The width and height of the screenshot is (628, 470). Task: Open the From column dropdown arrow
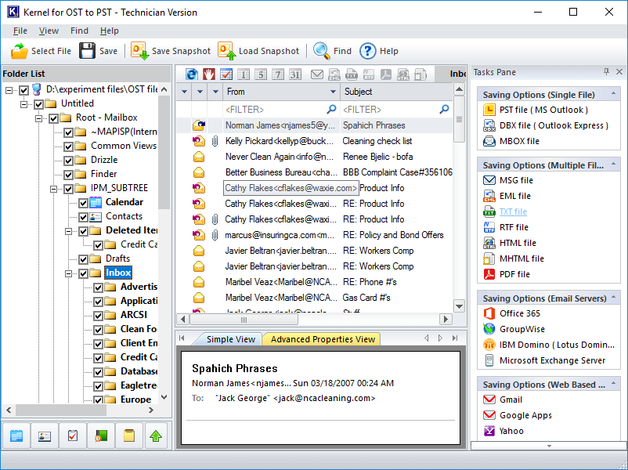333,92
